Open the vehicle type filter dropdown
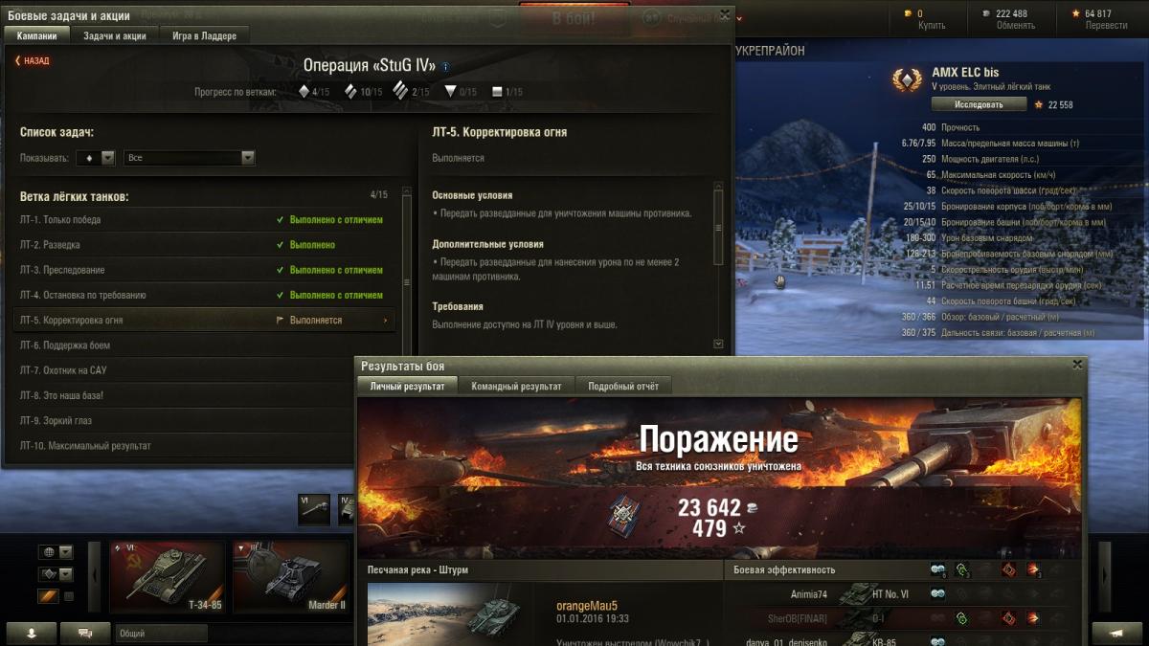This screenshot has width=1149, height=646. coord(56,574)
